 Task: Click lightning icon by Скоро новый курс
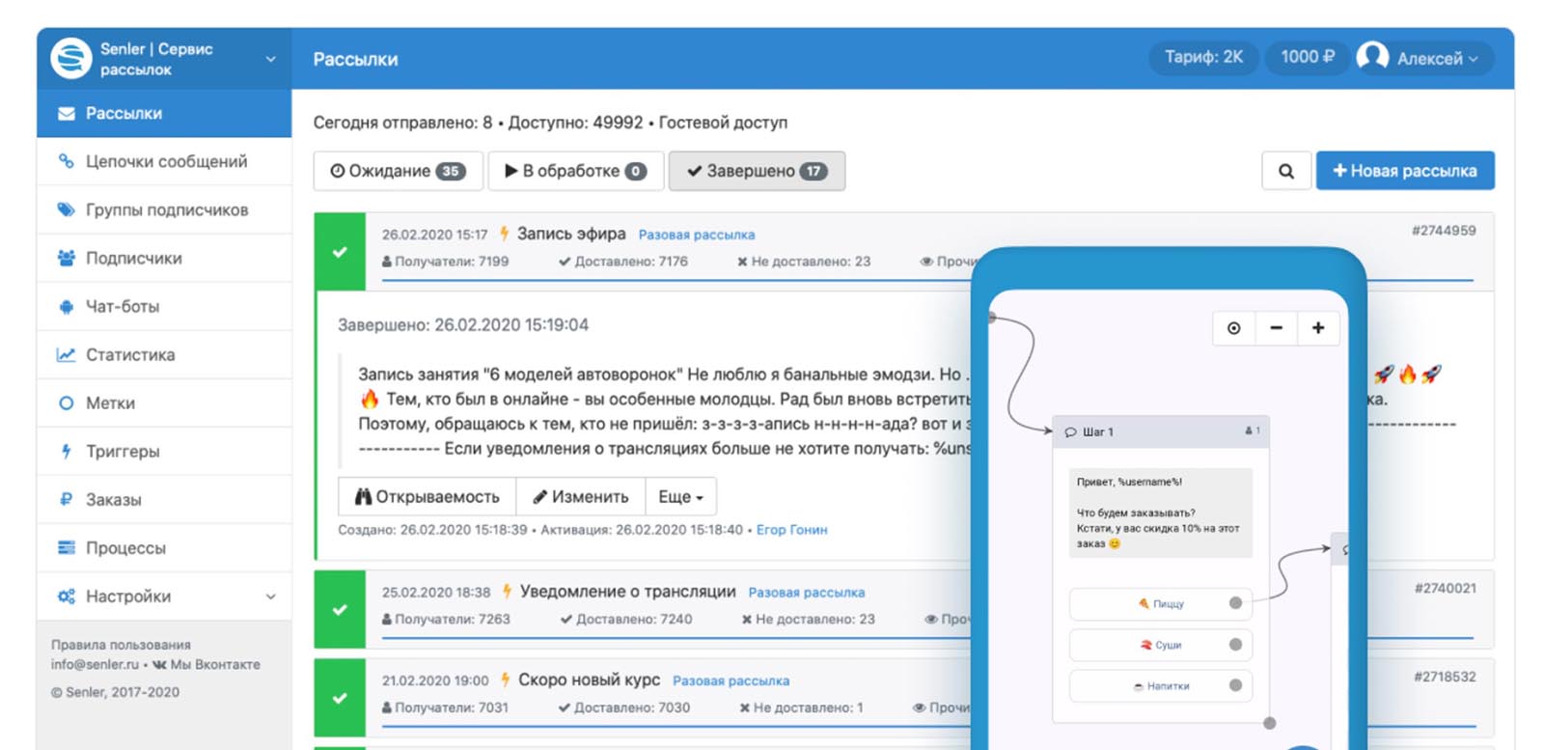tap(505, 680)
